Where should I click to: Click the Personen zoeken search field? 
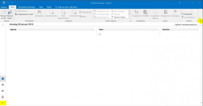[x=189, y=11]
